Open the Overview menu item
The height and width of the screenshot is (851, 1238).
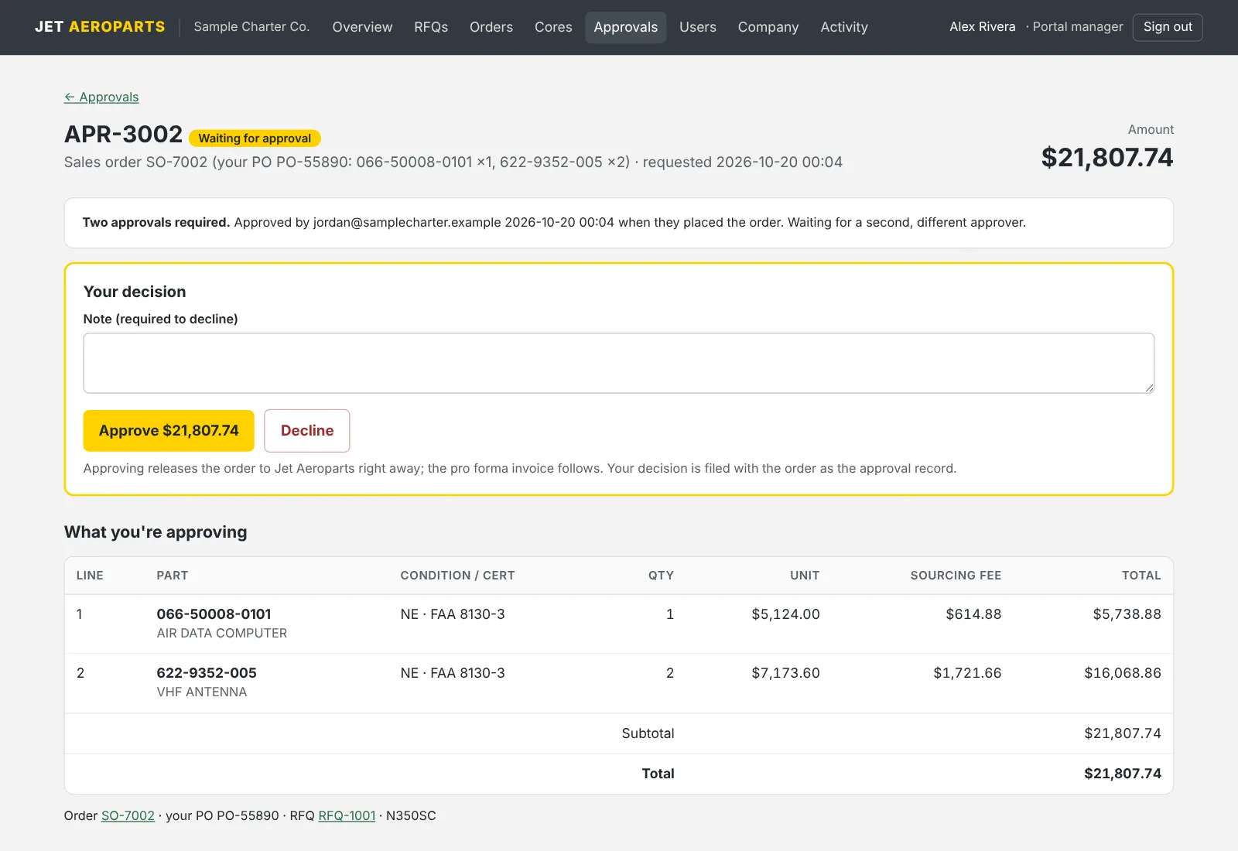point(362,27)
